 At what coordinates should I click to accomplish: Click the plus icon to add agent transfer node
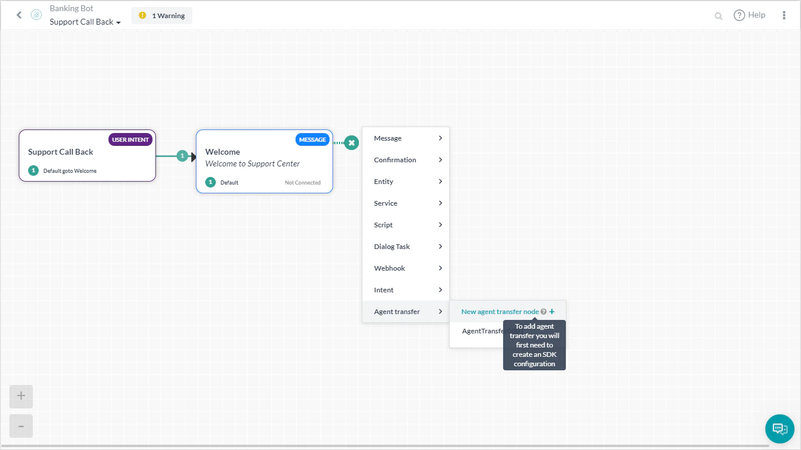(552, 311)
